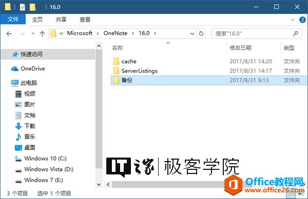Switch to the 查看 ribbon tab

click(85, 19)
